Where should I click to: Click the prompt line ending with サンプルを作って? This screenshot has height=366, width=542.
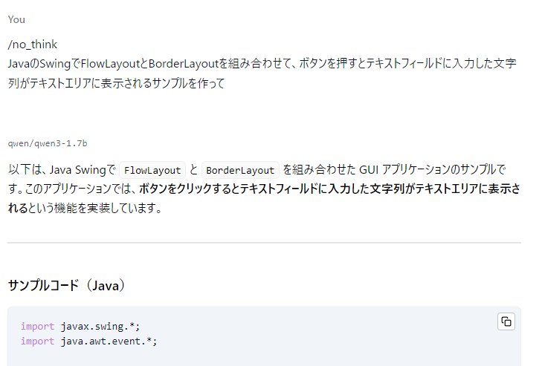pos(116,83)
